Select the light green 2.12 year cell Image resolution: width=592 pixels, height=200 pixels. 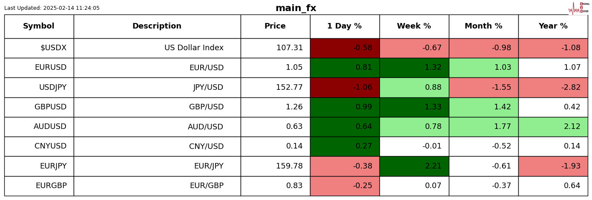coord(553,127)
